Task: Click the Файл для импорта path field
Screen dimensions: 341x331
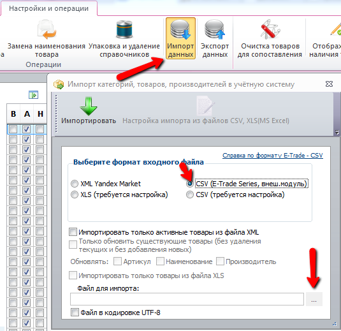Action: coord(187,299)
